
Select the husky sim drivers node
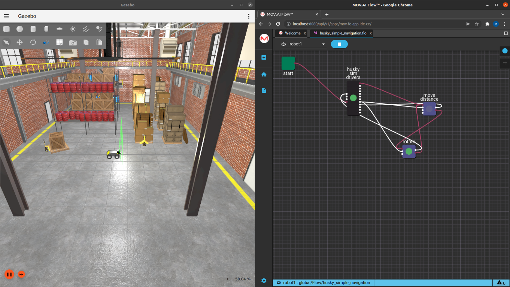[353, 98]
